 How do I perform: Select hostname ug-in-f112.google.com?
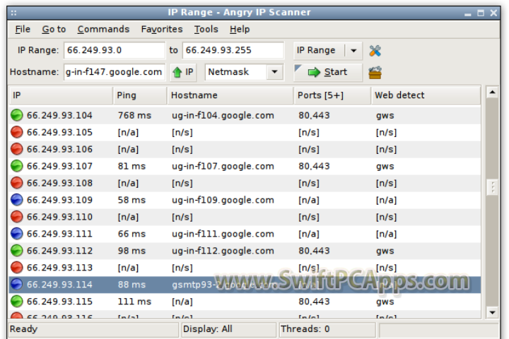coord(223,251)
